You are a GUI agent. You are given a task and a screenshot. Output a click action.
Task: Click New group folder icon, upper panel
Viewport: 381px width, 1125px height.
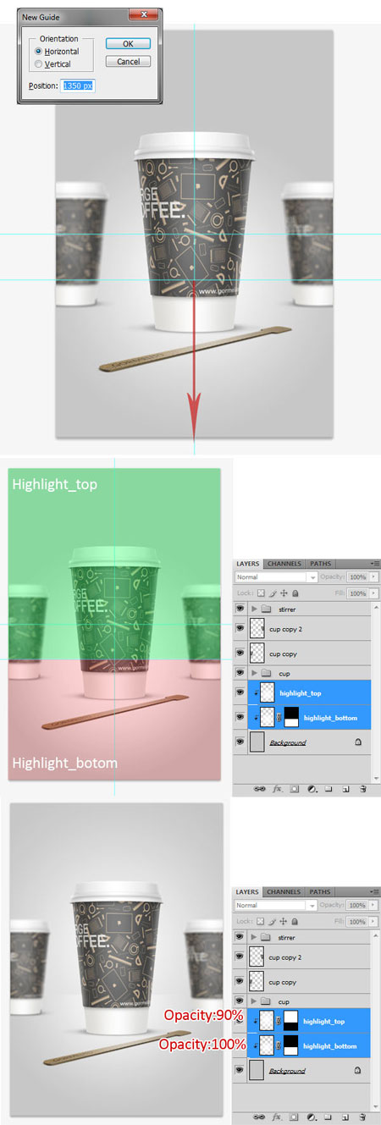328,789
